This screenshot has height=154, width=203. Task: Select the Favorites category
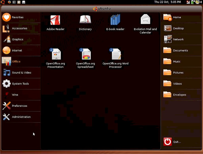(21, 17)
